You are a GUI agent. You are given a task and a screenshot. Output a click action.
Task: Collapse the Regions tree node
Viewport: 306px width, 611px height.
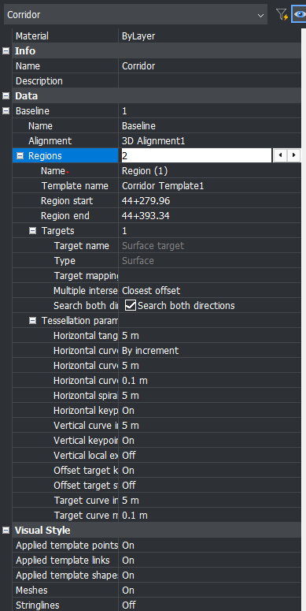(x=20, y=156)
